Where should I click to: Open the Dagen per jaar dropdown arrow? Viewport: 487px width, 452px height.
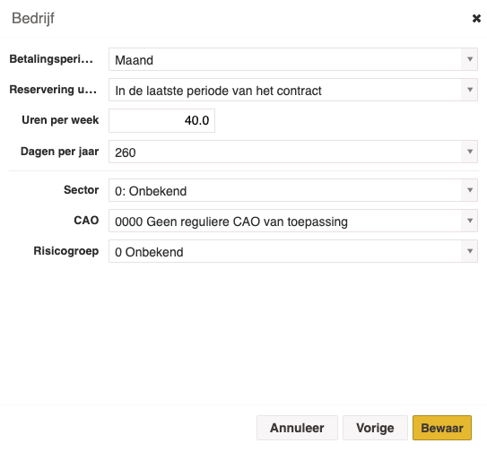coord(470,152)
